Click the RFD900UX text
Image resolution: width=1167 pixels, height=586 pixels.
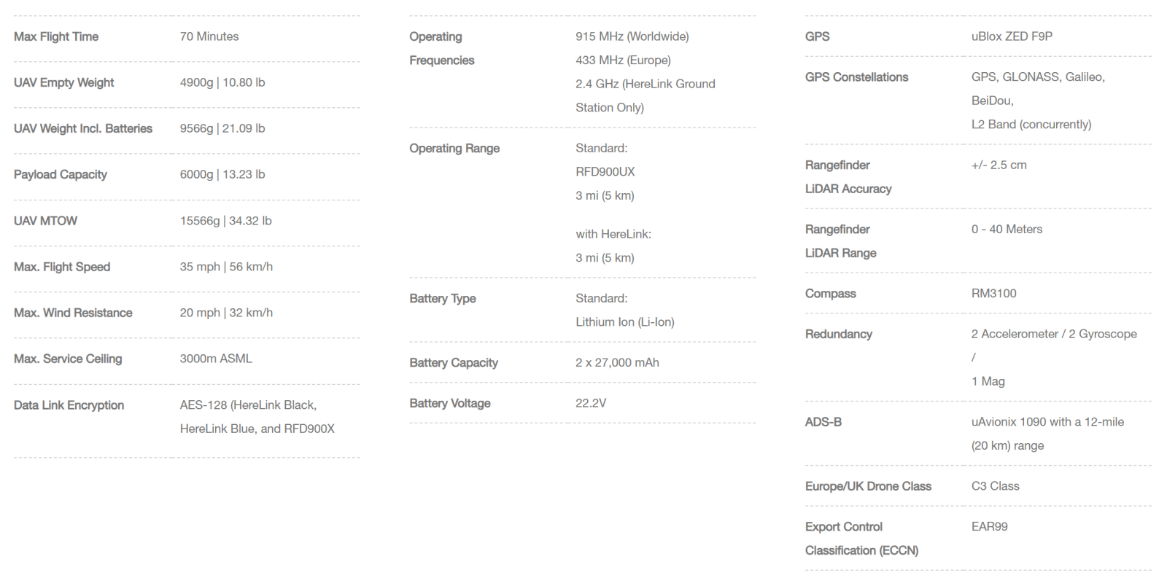[605, 172]
